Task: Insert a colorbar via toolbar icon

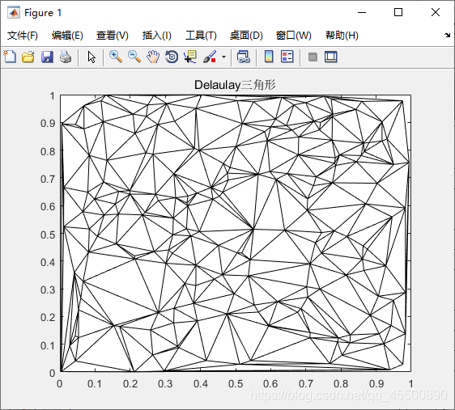Action: [x=269, y=57]
